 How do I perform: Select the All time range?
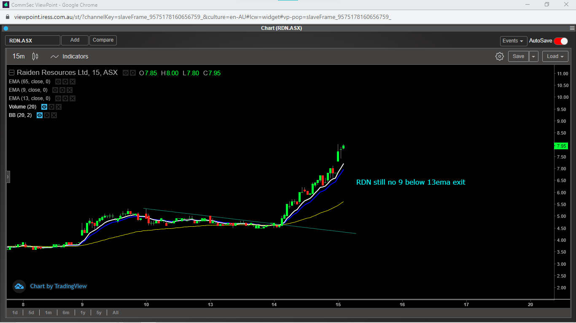116,312
